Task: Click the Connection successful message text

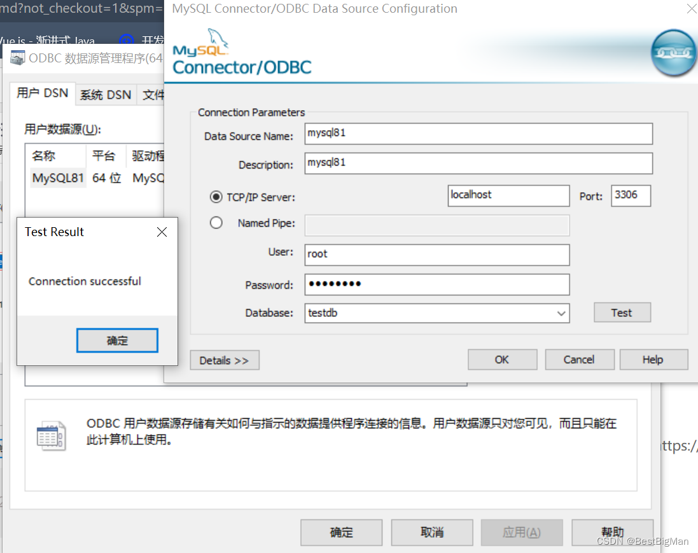Action: click(x=85, y=281)
